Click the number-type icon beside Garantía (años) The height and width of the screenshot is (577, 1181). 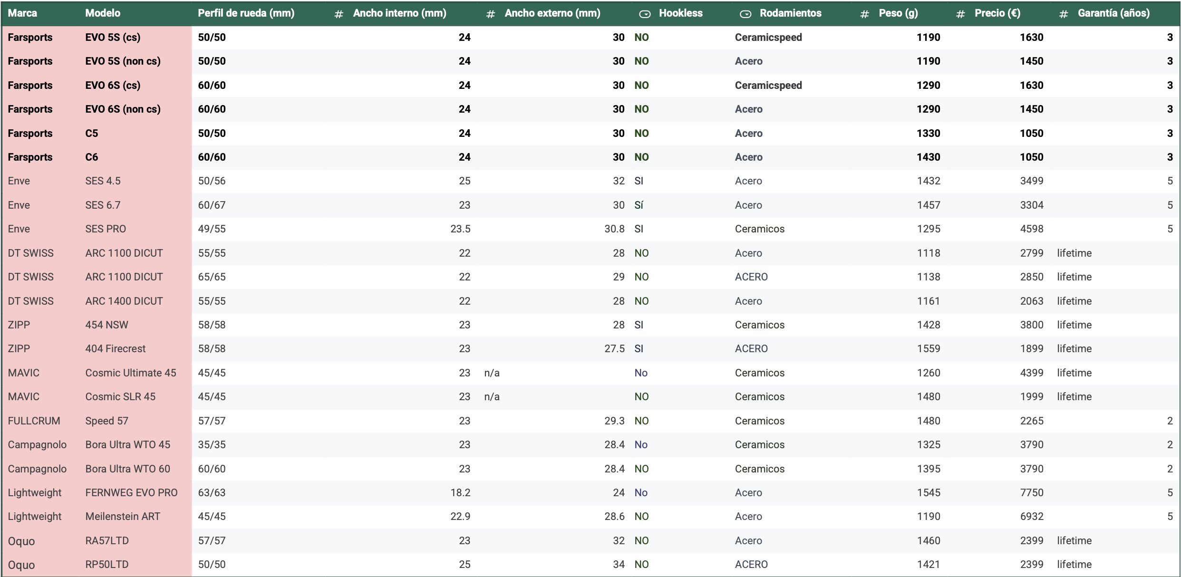pyautogui.click(x=1064, y=14)
